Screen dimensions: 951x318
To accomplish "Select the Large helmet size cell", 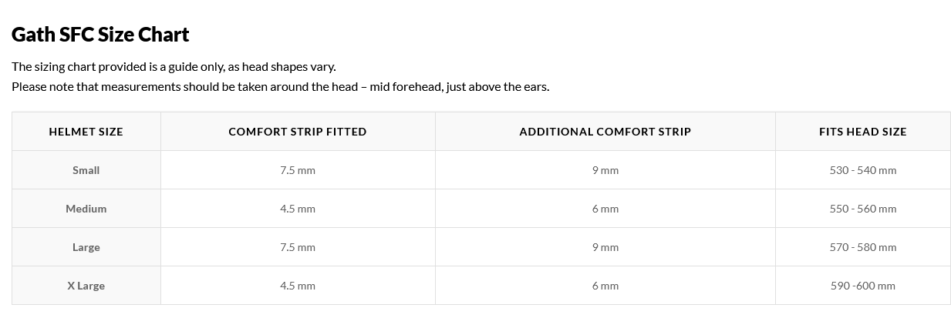I will click(86, 247).
